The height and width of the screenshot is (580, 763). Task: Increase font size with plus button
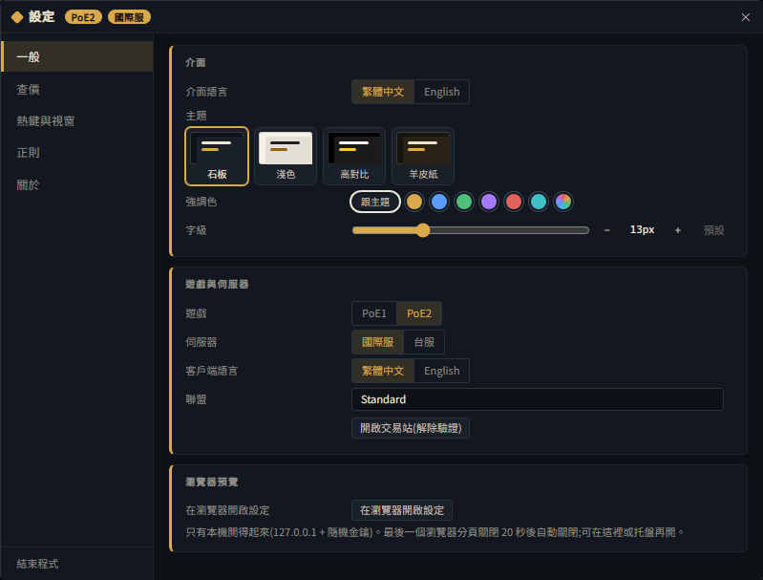click(678, 230)
